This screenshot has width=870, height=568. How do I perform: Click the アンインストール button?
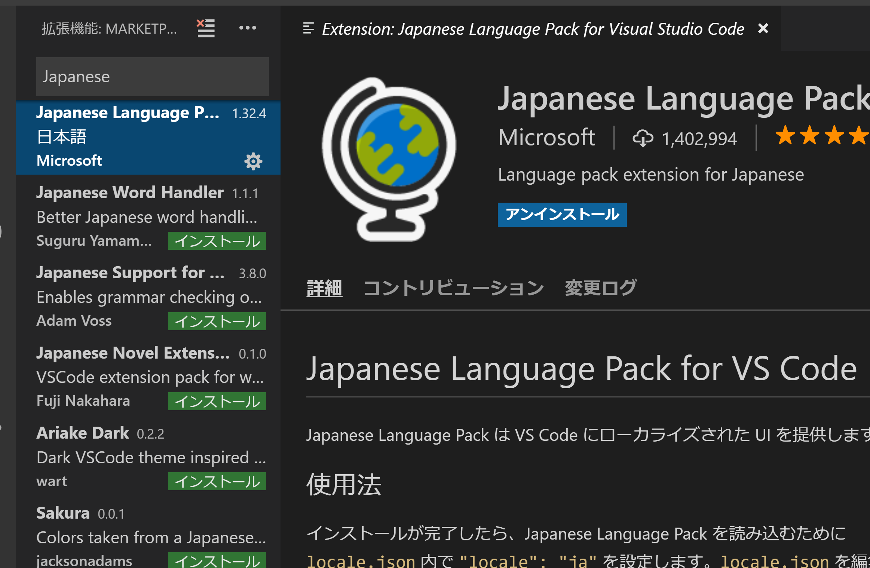pos(562,215)
